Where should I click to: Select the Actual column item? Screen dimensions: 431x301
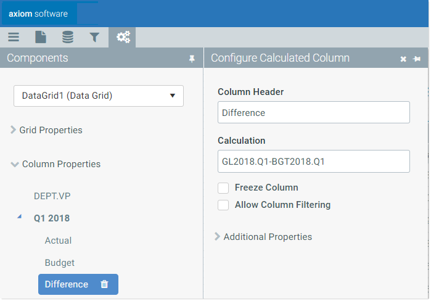58,241
